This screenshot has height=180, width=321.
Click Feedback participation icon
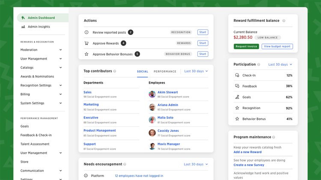pyautogui.click(x=237, y=86)
